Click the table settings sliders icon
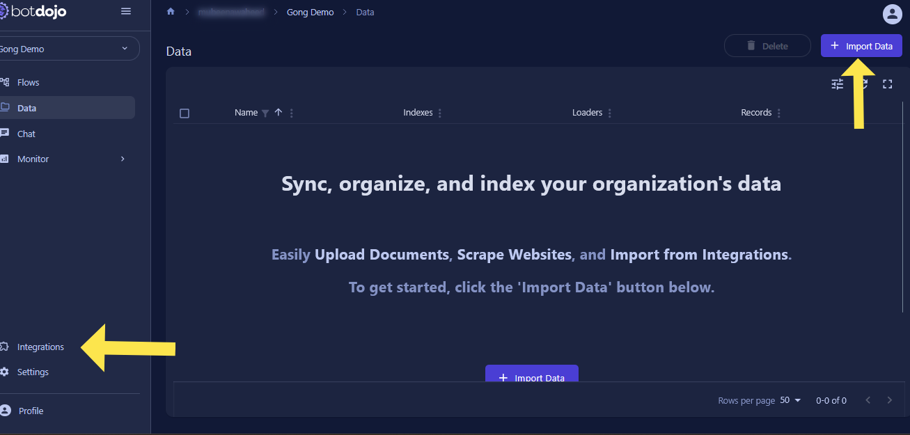This screenshot has width=910, height=435. [837, 84]
